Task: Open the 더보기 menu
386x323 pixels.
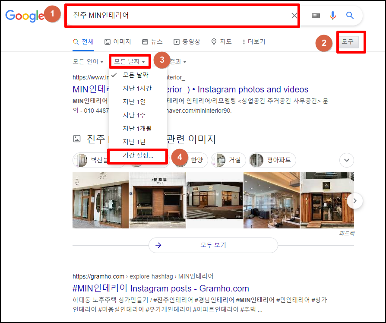Action: click(x=253, y=42)
